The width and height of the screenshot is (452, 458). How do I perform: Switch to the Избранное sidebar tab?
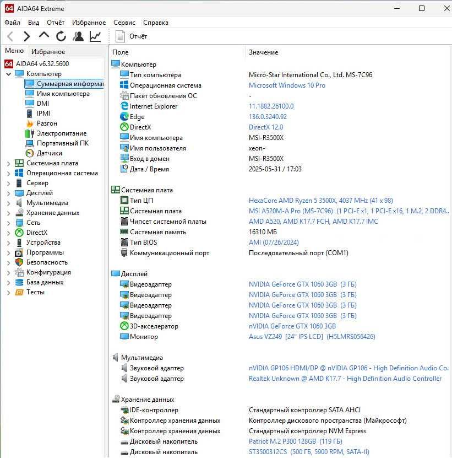click(48, 52)
